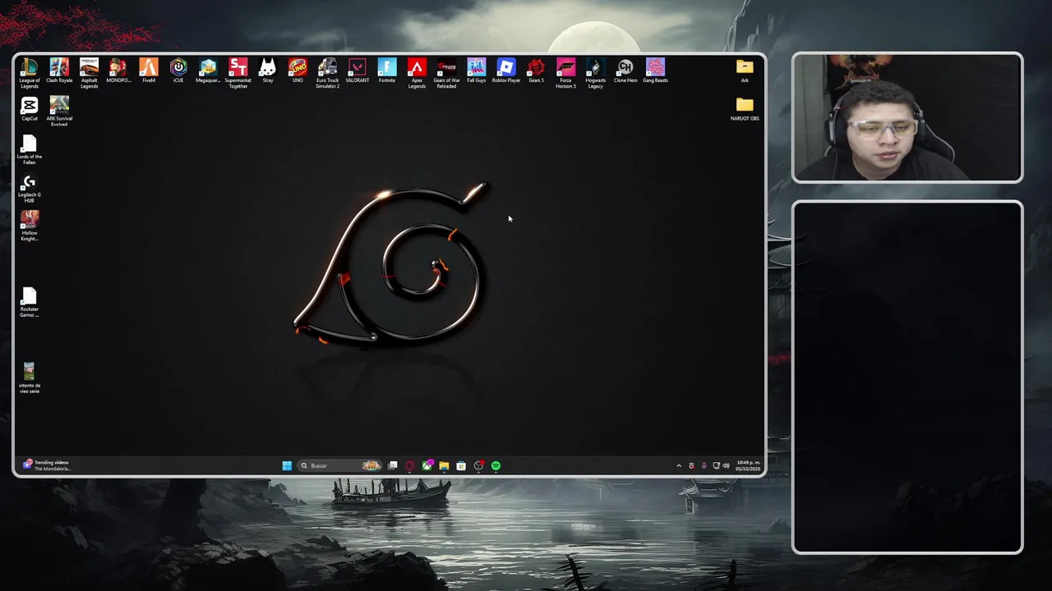Click the microphone tray icon
The image size is (1052, 591).
click(704, 465)
